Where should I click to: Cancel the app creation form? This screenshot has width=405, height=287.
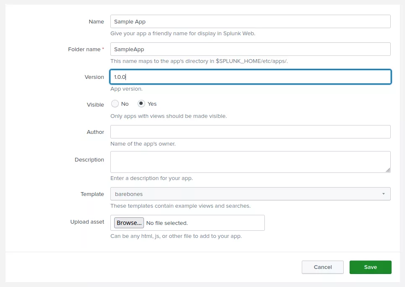(x=322, y=267)
